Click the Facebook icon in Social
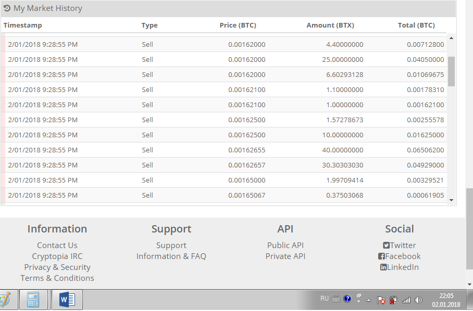 (382, 256)
